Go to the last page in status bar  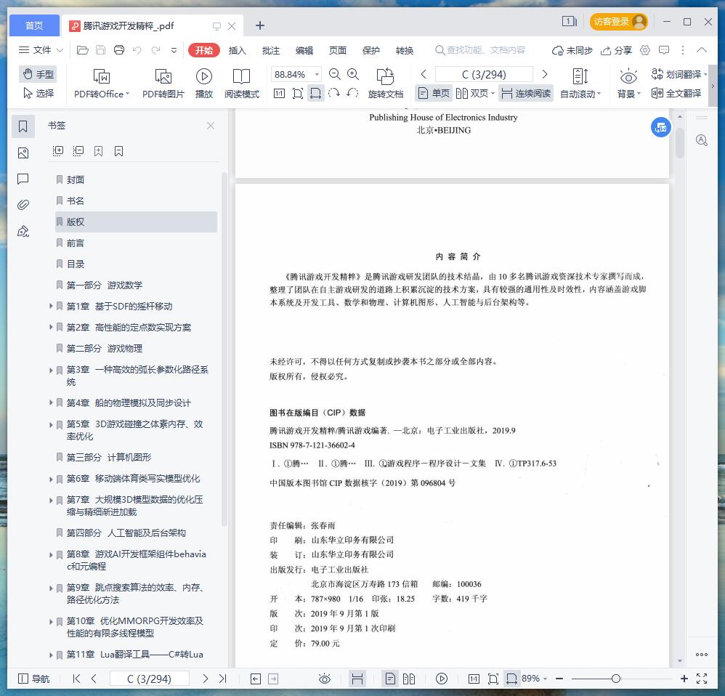(223, 679)
